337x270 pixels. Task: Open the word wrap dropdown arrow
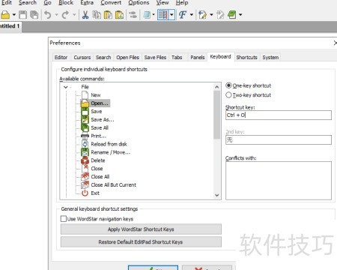pyautogui.click(x=171, y=15)
